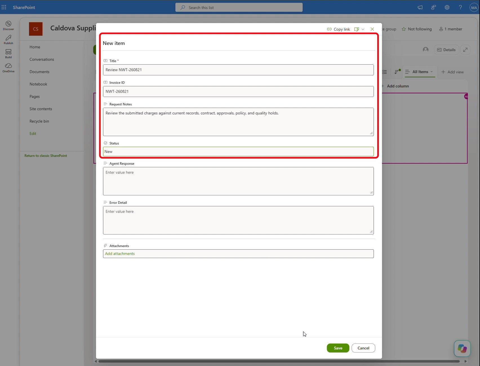Click the CS site logo

36,29
